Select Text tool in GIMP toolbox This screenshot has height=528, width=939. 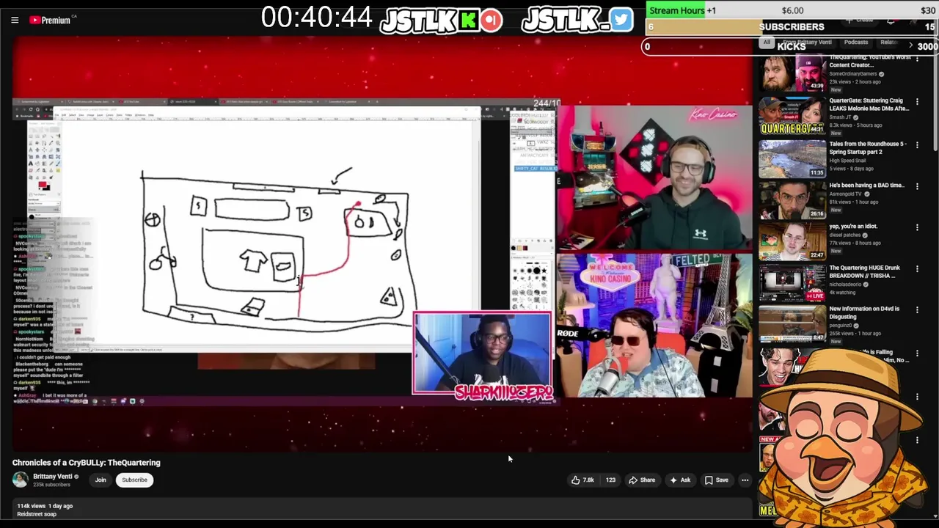[31, 164]
